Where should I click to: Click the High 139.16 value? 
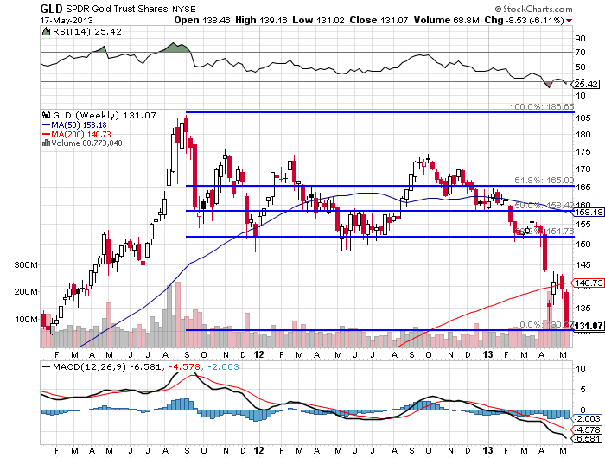261,20
